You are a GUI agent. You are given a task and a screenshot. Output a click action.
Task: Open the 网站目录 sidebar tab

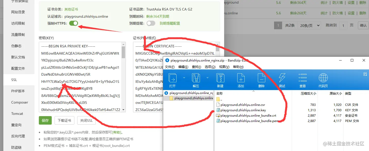click(x=19, y=12)
